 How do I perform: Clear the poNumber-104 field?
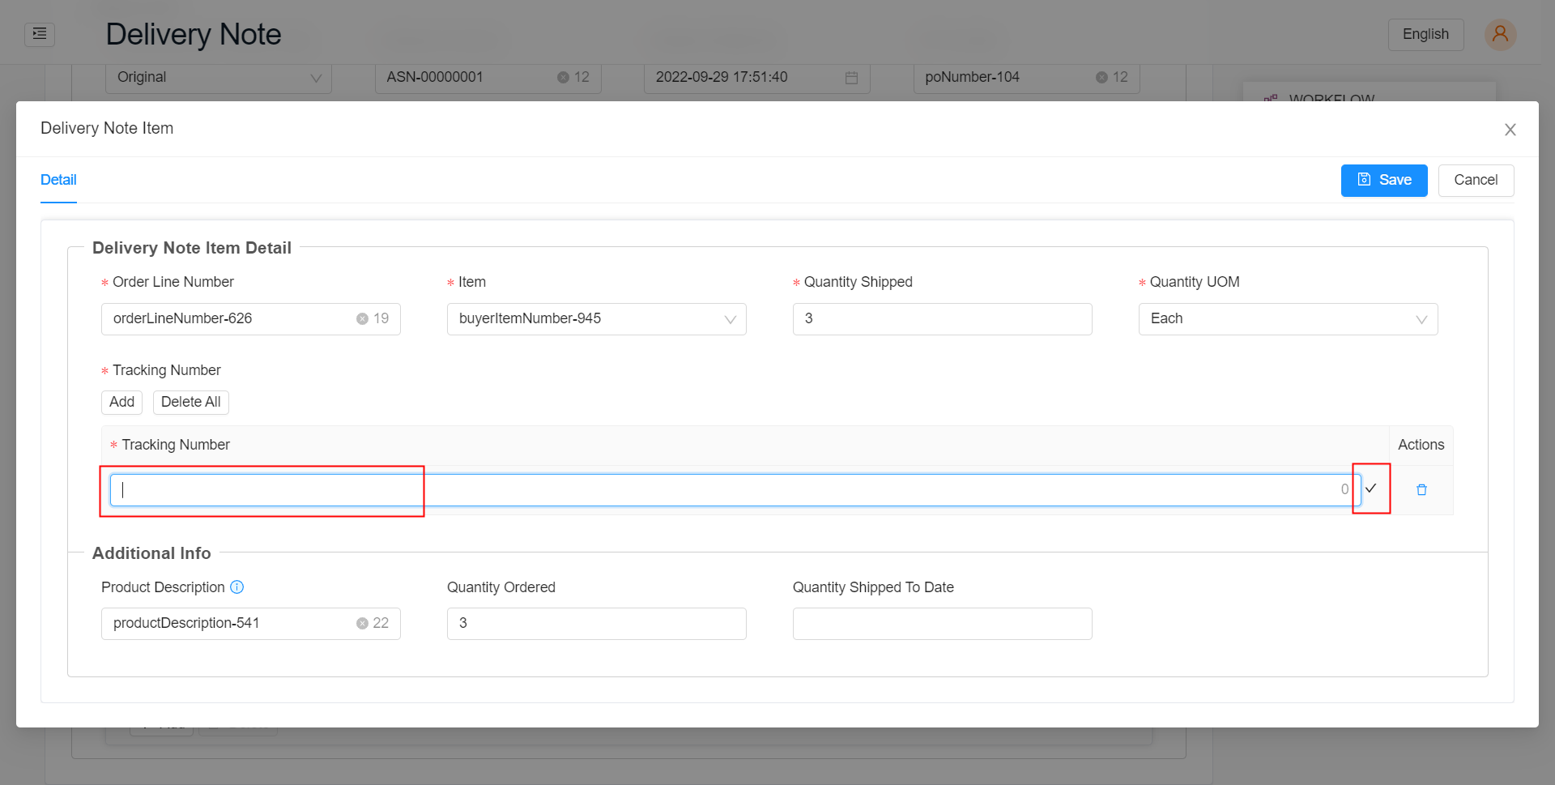[x=1101, y=77]
